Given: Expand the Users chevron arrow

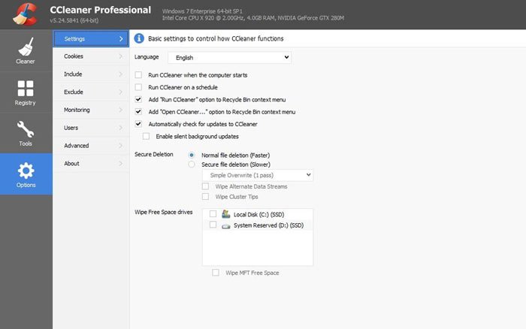Looking at the screenshot, I should pyautogui.click(x=121, y=128).
